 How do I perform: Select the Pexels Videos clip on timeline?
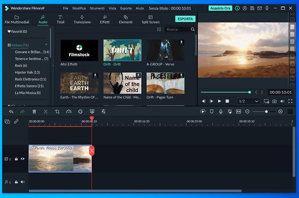tap(60, 158)
